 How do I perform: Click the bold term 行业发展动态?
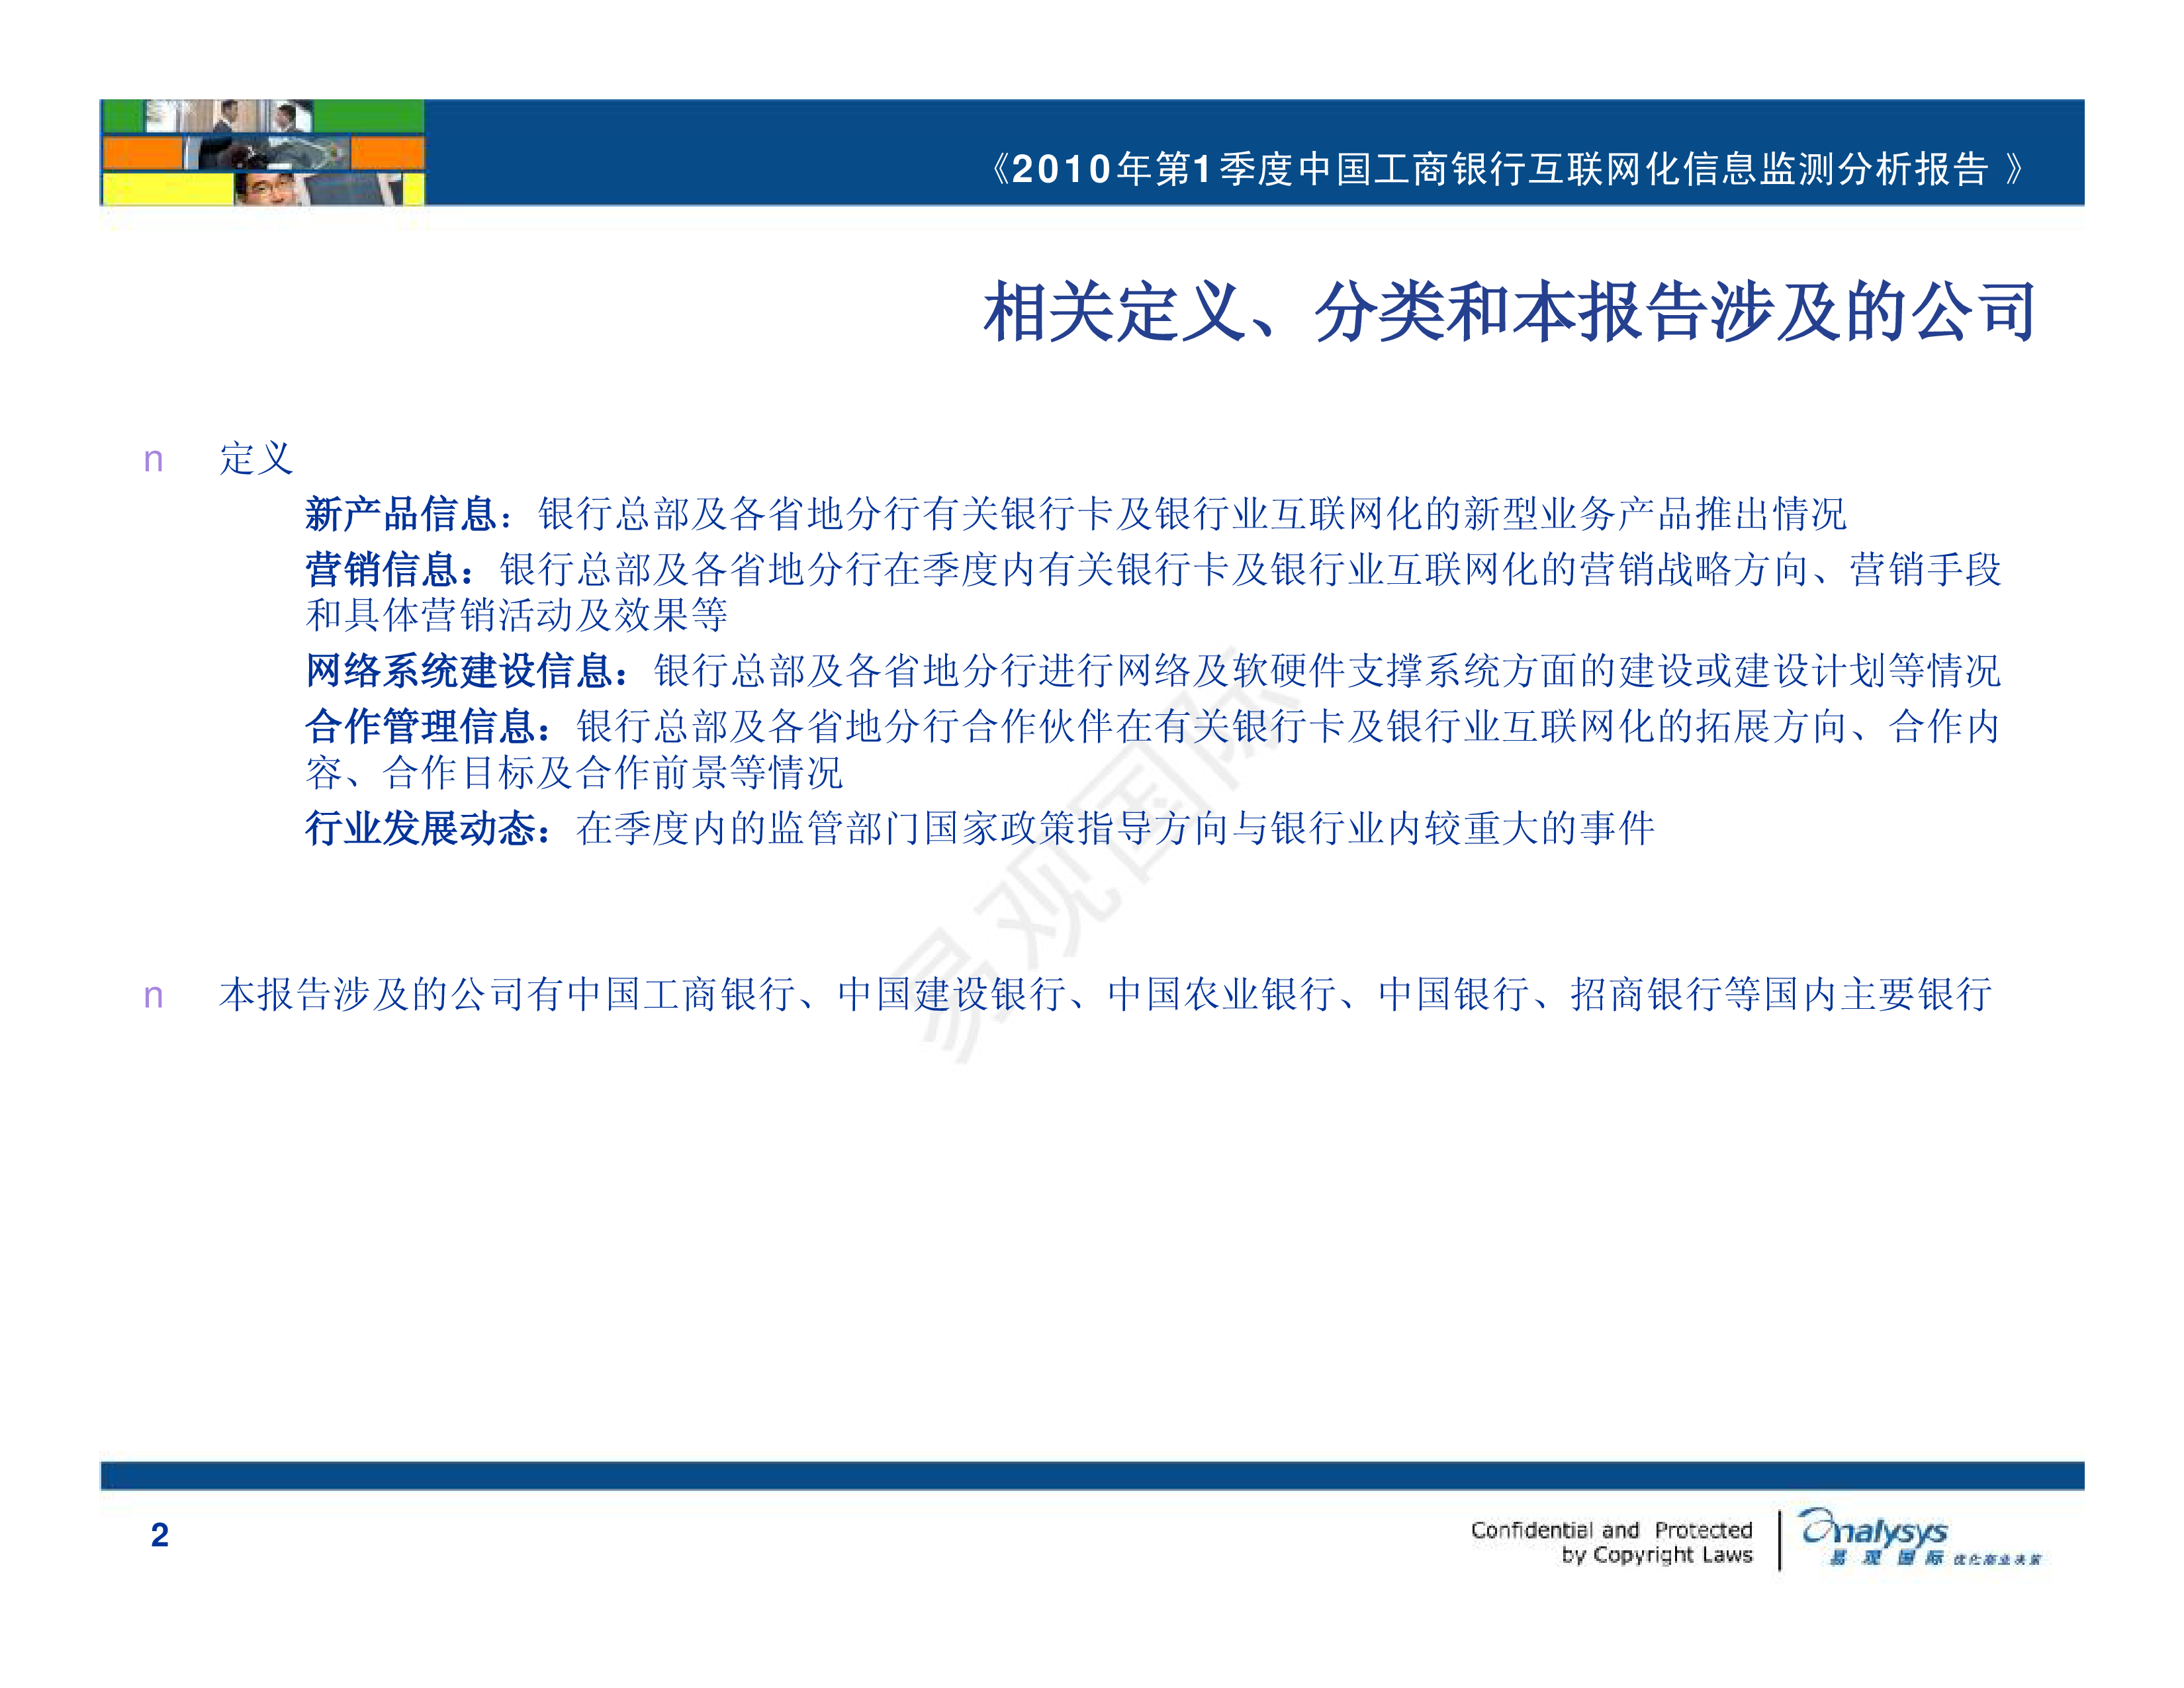pyautogui.click(x=421, y=828)
